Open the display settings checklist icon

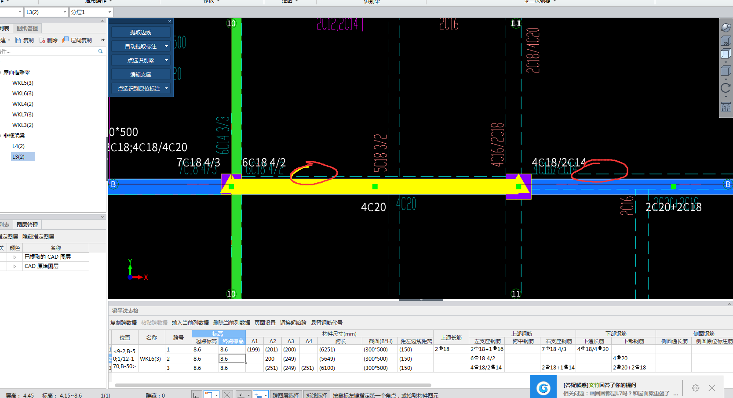click(x=726, y=107)
